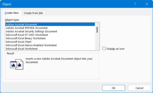The height and width of the screenshot is (93, 153).
Task: Close the Object dialog window
Action: 147,4
